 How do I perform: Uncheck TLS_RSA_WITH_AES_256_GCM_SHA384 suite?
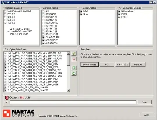5,88
